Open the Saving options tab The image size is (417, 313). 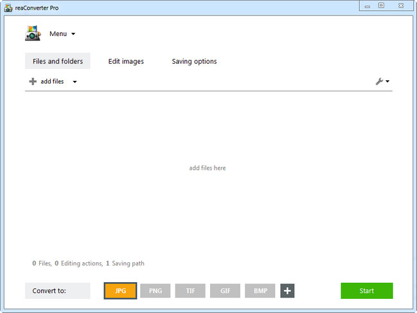tap(194, 61)
